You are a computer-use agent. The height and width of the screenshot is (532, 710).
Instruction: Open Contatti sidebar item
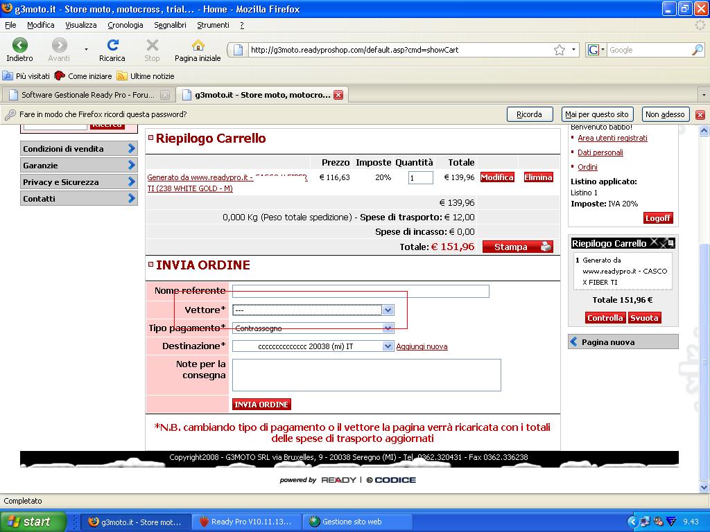coord(79,199)
